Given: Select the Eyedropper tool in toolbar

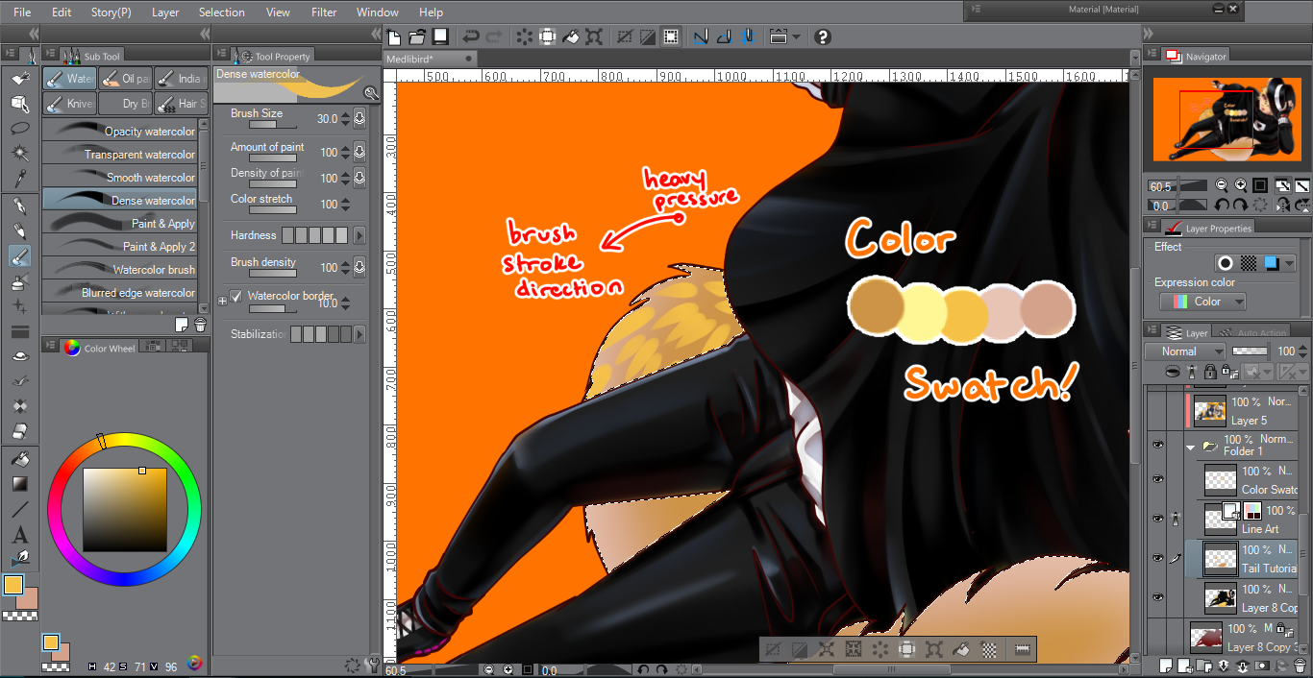Looking at the screenshot, I should (19, 179).
